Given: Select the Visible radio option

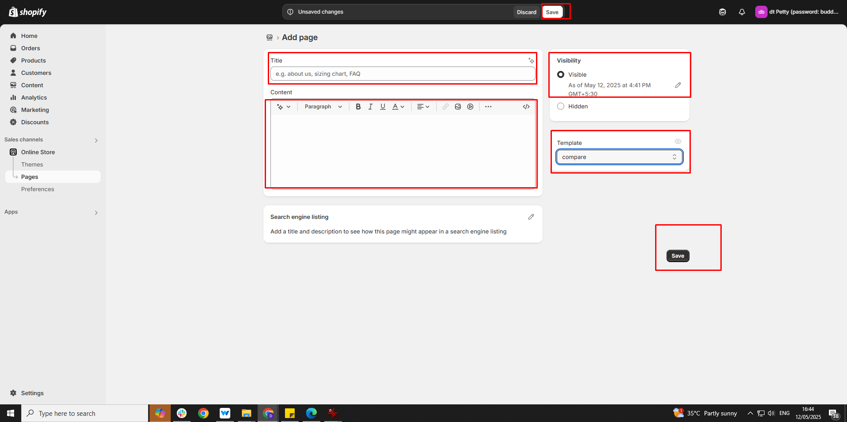Looking at the screenshot, I should pyautogui.click(x=561, y=74).
